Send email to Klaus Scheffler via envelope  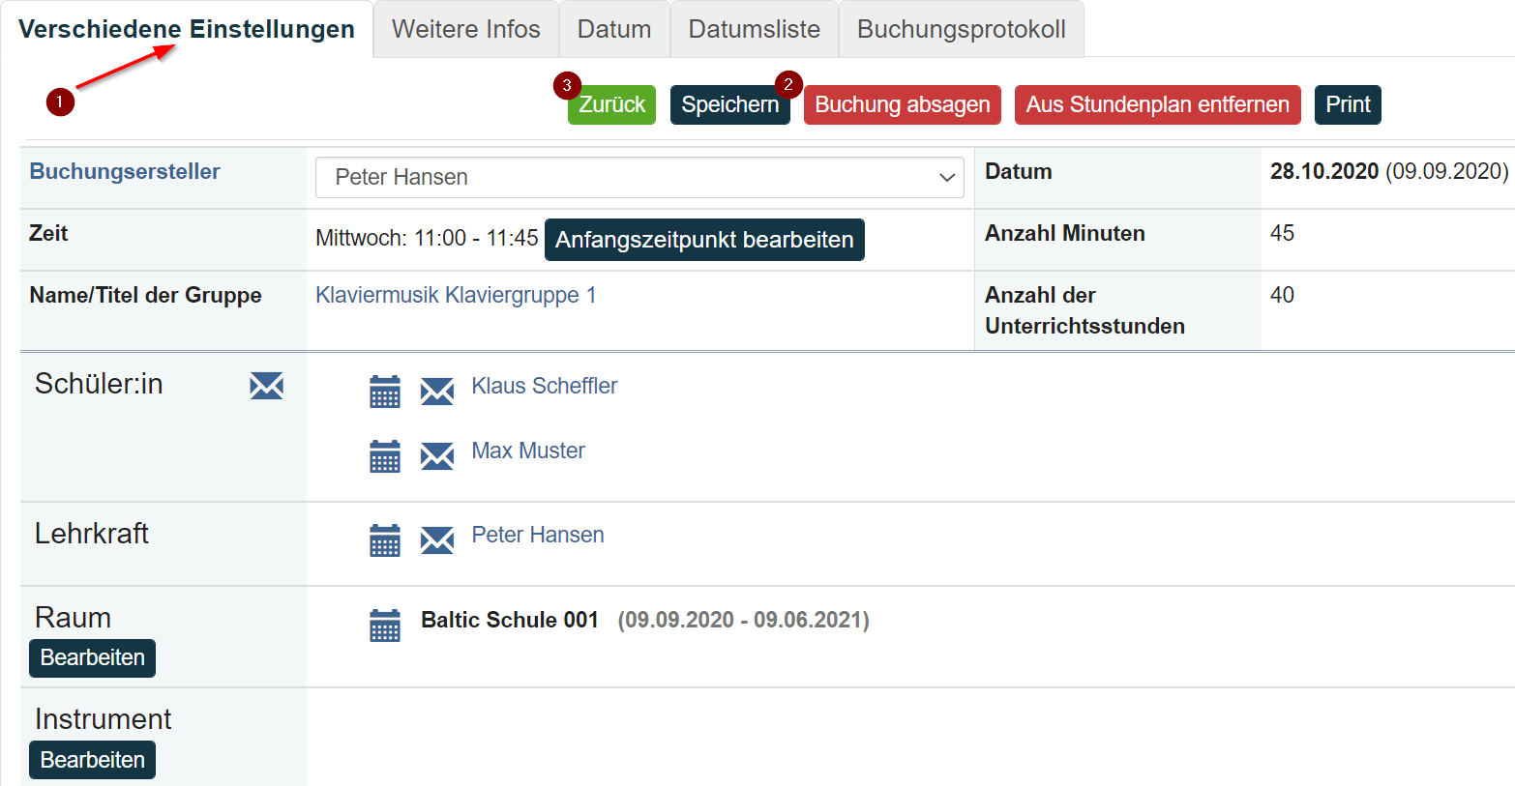[437, 392]
